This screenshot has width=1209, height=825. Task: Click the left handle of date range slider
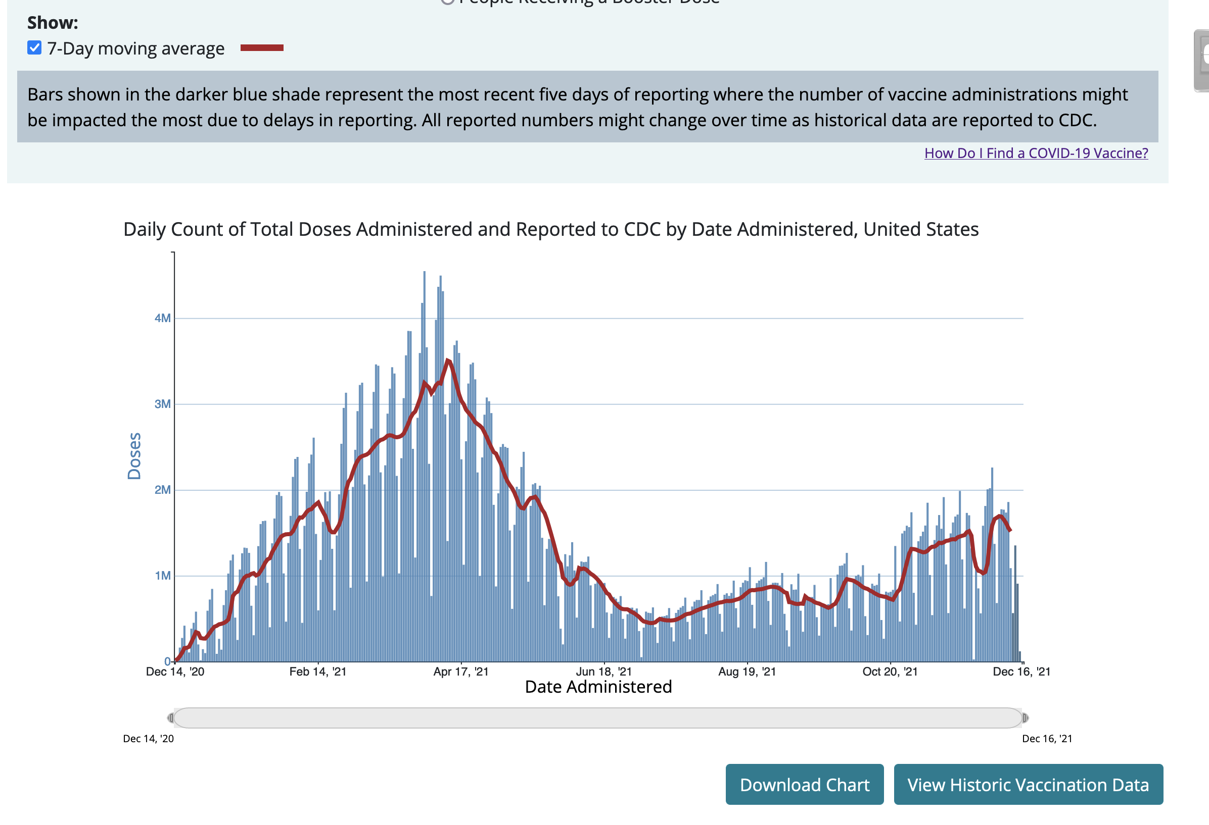pyautogui.click(x=171, y=717)
